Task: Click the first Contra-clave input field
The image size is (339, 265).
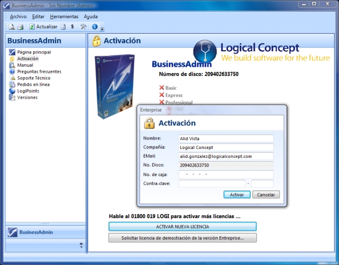Action: pyautogui.click(x=212, y=183)
